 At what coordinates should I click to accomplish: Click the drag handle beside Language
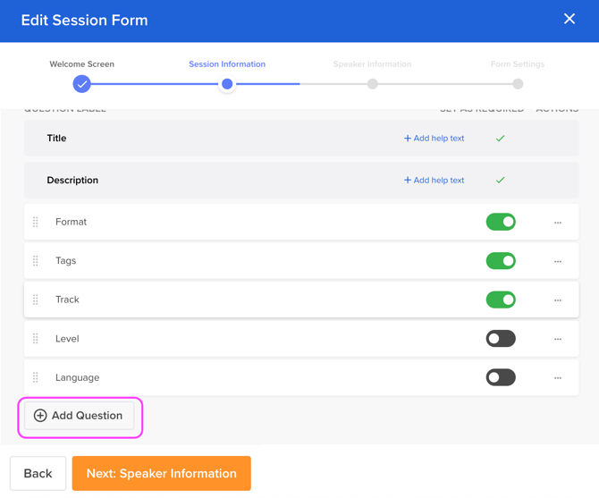[x=36, y=377]
